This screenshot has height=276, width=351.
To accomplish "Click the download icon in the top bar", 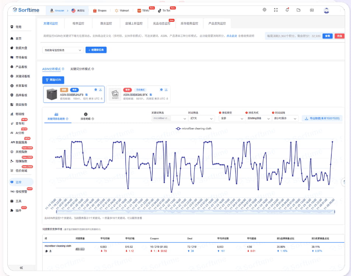I will click(x=312, y=10).
